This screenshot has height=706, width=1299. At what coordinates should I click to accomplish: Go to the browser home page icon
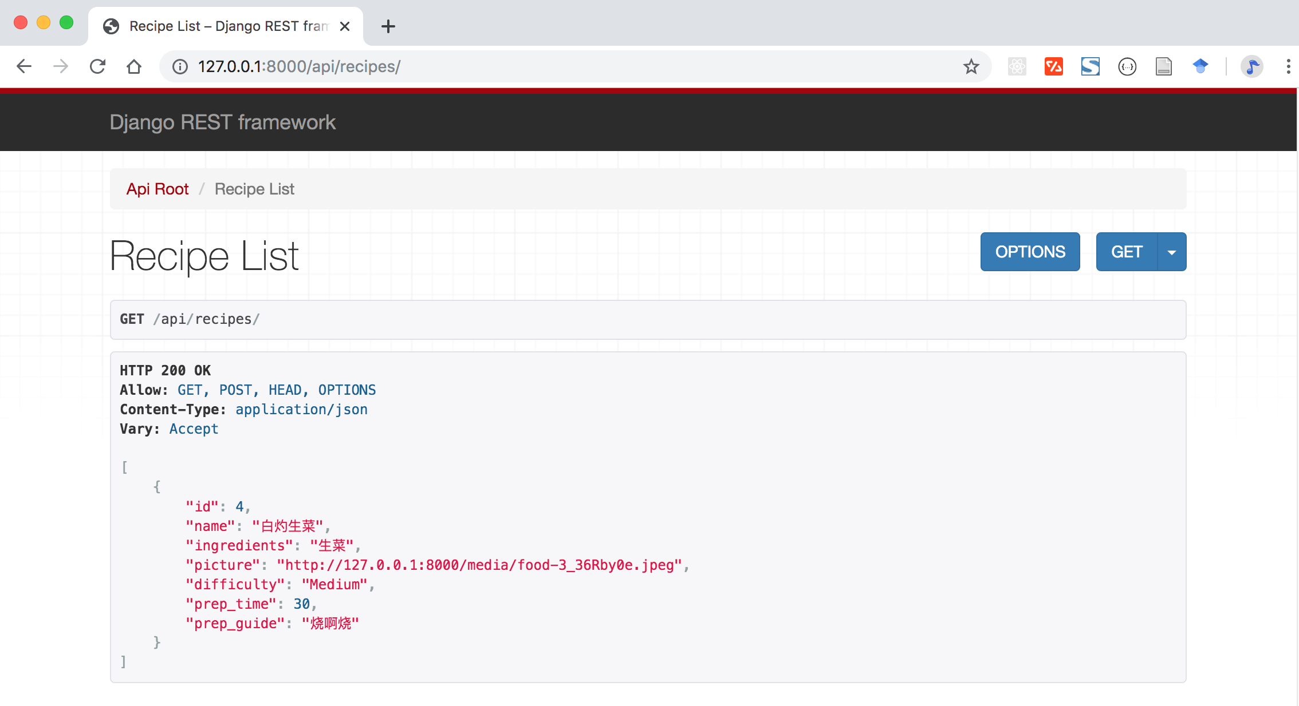[134, 66]
